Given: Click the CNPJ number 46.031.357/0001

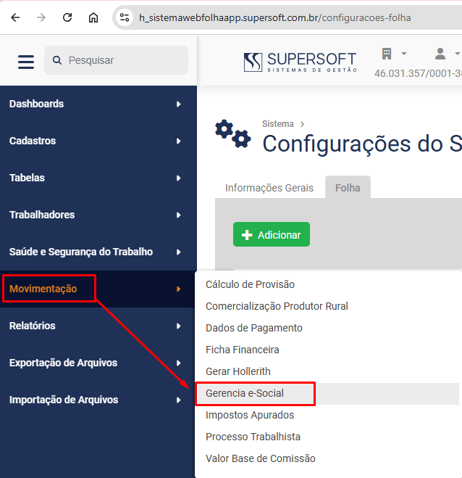Looking at the screenshot, I should point(418,73).
